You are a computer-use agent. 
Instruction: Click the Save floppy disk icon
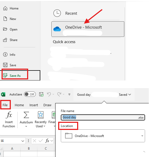[x=5, y=65]
